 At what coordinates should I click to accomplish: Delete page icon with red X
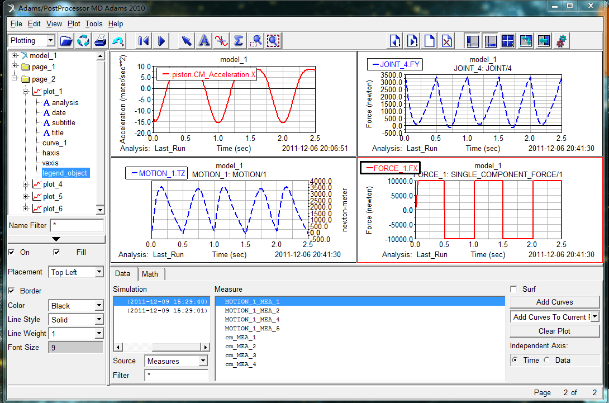tap(446, 40)
